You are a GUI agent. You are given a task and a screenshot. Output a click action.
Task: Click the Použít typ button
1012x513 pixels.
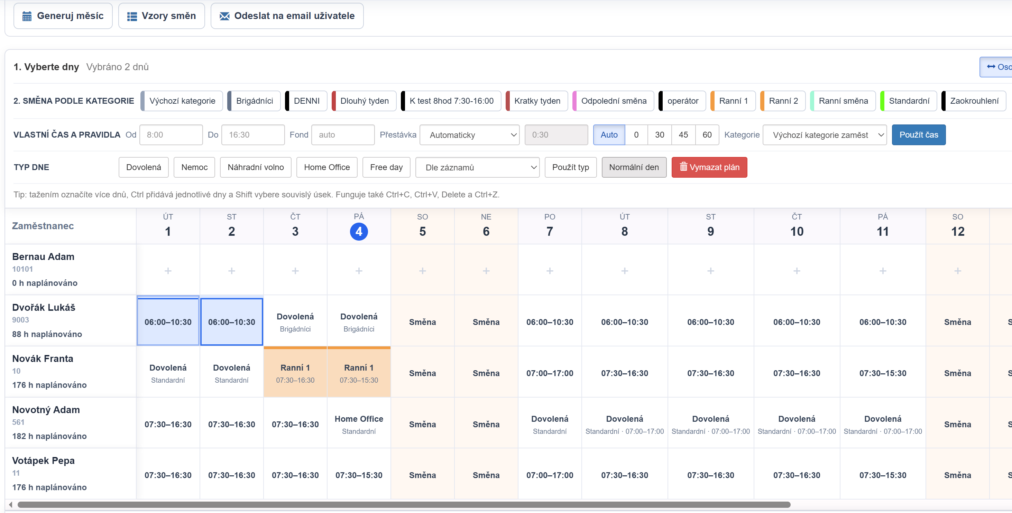(570, 167)
